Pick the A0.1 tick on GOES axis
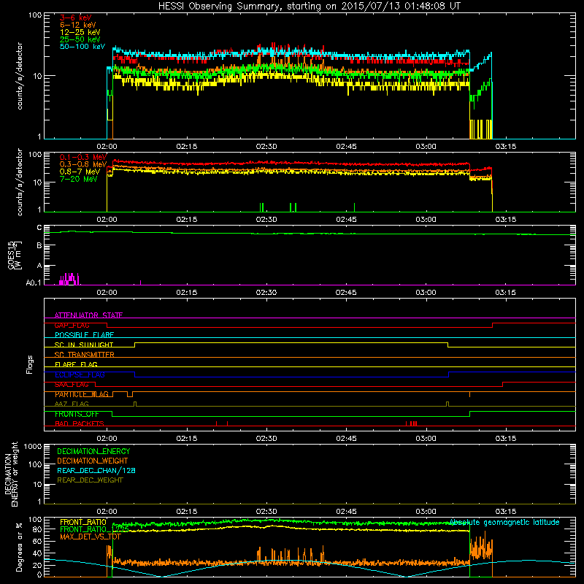 34,283
